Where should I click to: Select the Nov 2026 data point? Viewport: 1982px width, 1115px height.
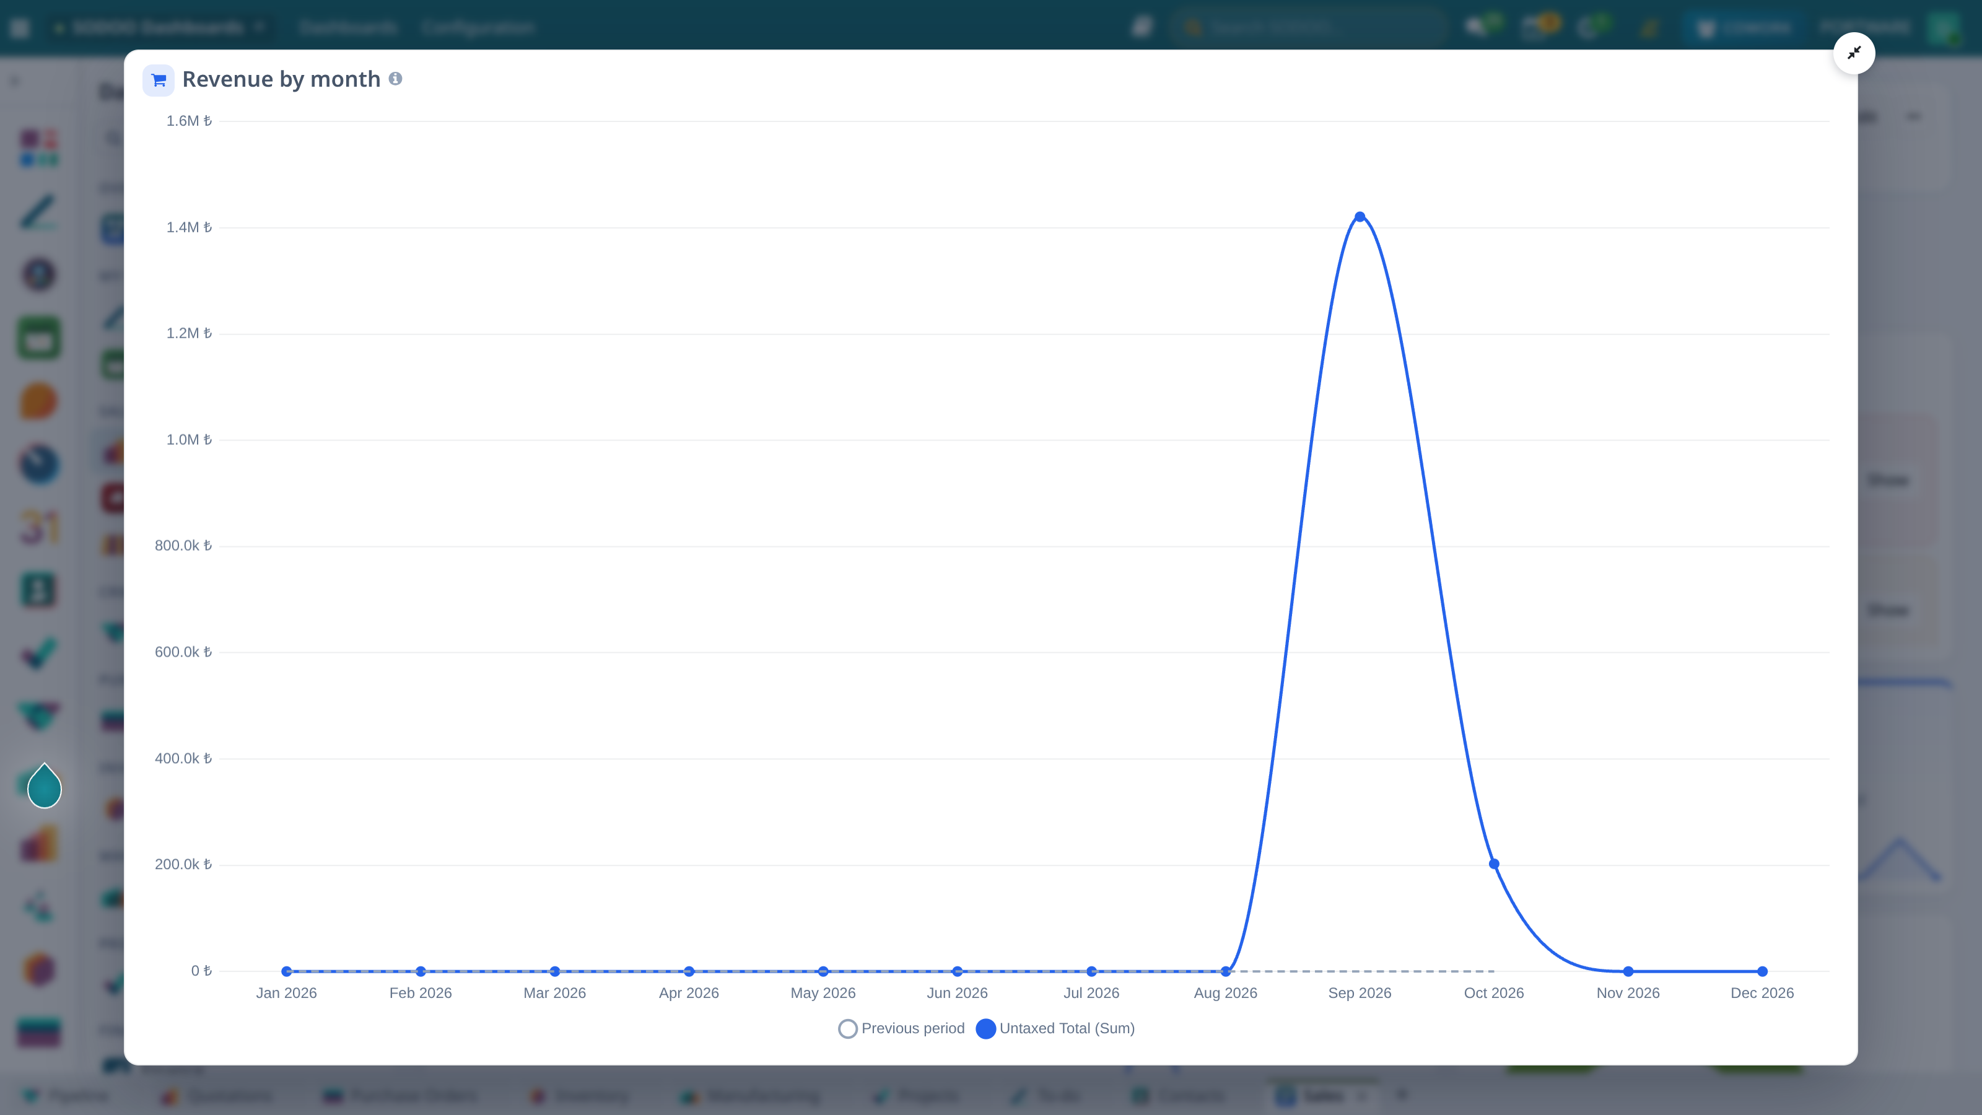[x=1628, y=971]
